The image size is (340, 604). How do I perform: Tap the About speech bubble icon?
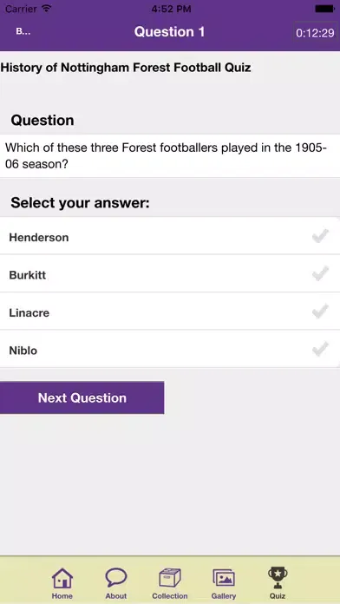click(116, 577)
